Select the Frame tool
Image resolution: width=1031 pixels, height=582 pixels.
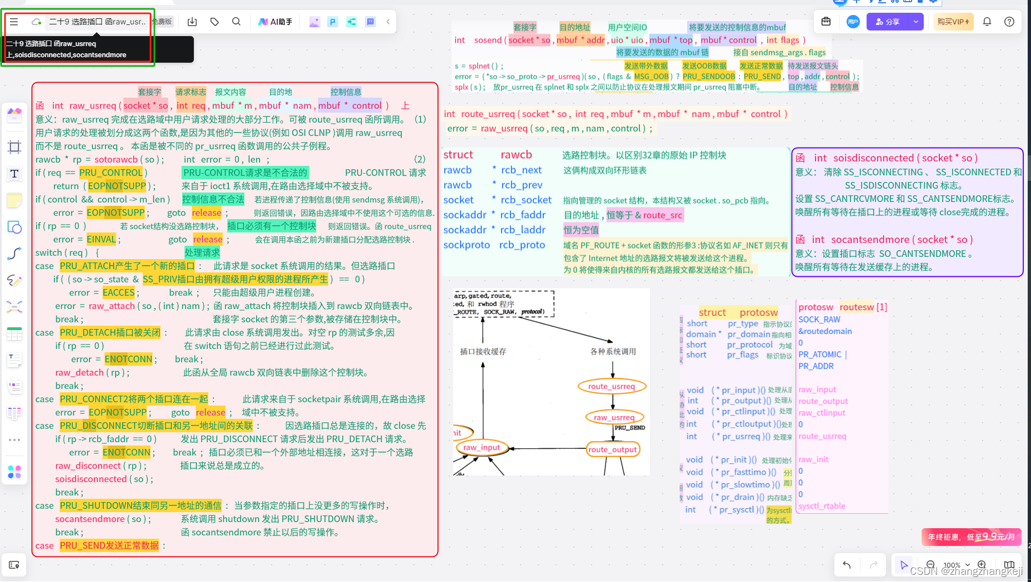tap(14, 147)
